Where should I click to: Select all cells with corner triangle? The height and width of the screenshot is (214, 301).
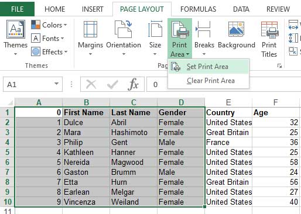(x=10, y=102)
